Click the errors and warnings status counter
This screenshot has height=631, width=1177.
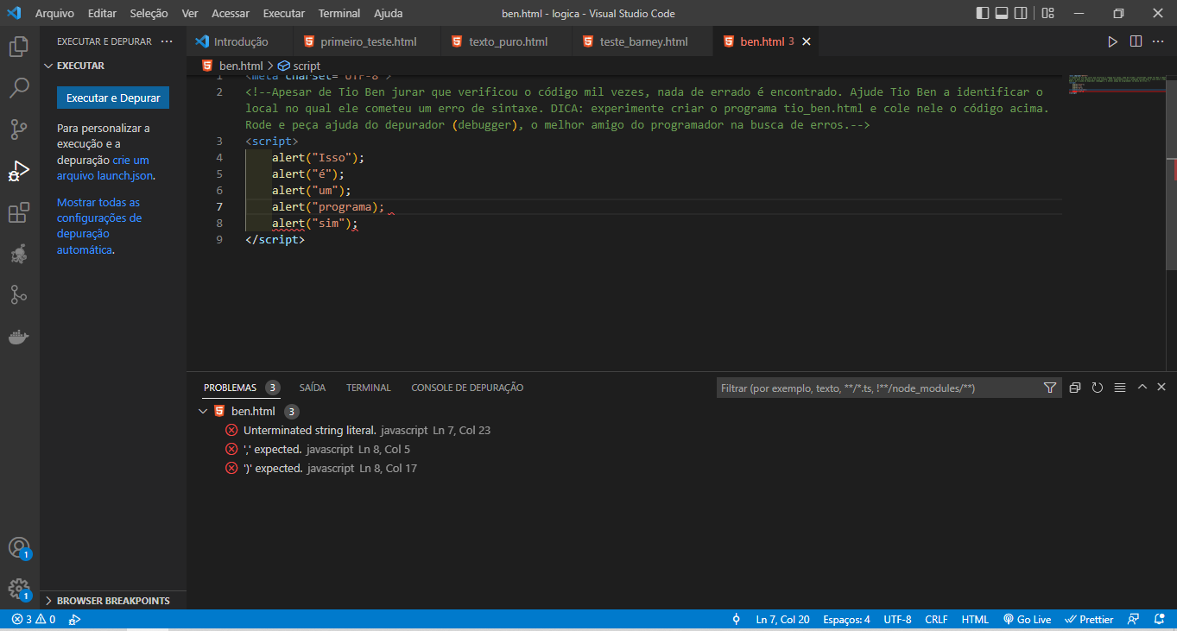point(35,620)
